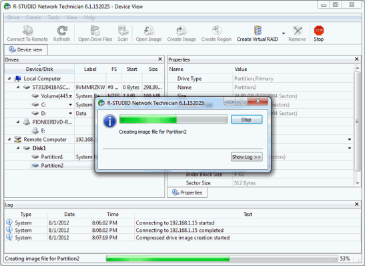Close the Properties panel

coord(356,59)
